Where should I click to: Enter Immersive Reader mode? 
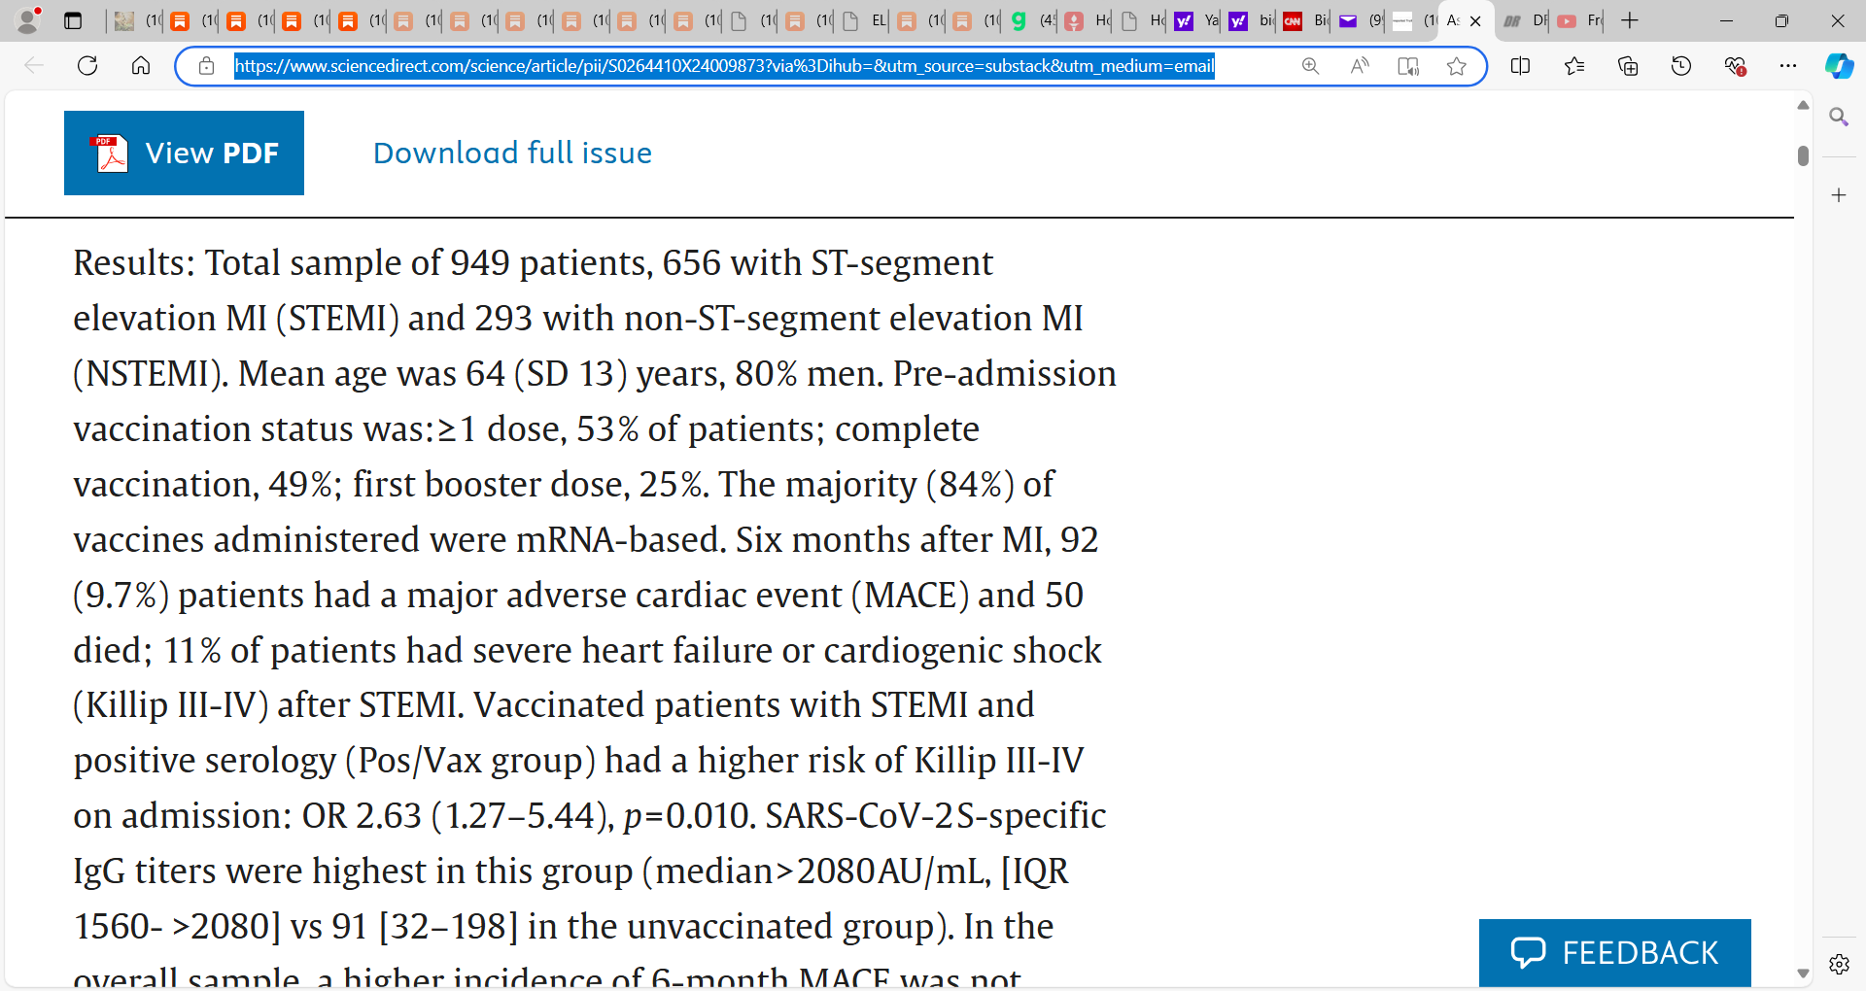(1408, 66)
